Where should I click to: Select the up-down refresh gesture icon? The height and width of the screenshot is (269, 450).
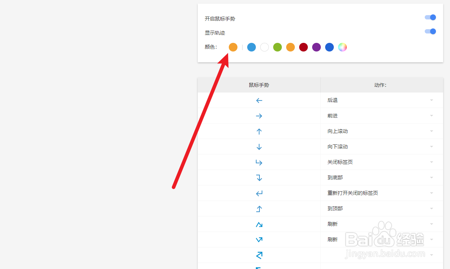(259, 224)
